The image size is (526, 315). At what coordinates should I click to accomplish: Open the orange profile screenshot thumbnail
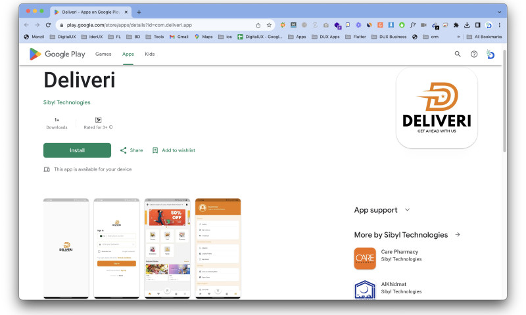[218, 248]
